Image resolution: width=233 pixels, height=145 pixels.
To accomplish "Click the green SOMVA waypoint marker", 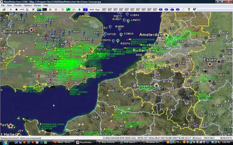I will pos(121,35).
